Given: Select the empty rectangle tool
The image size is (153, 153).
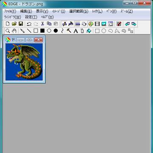Looking at the screenshot, I should point(36,31).
